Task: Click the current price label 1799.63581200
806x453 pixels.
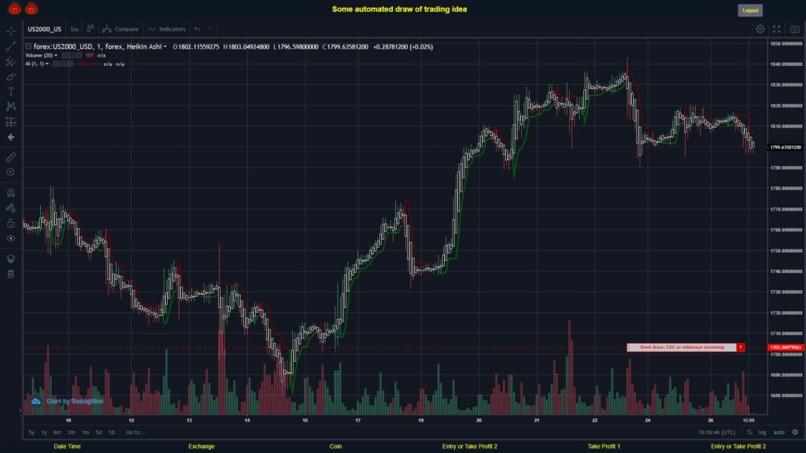Action: [x=786, y=147]
